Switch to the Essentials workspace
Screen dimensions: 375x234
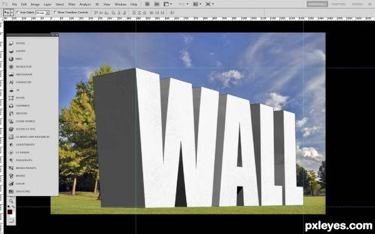317,4
